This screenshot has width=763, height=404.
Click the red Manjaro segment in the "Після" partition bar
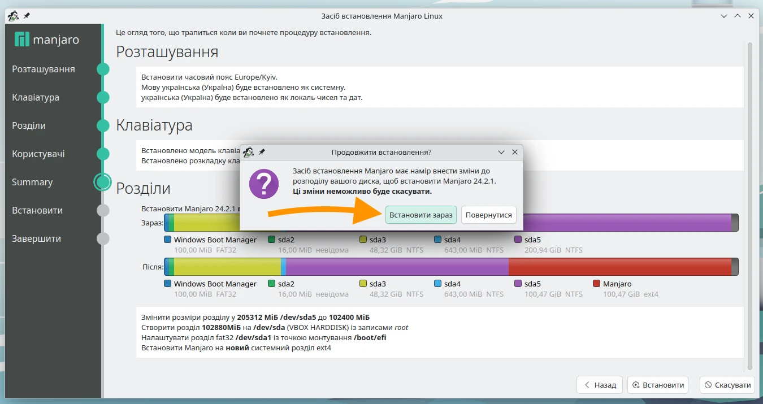[x=620, y=267]
